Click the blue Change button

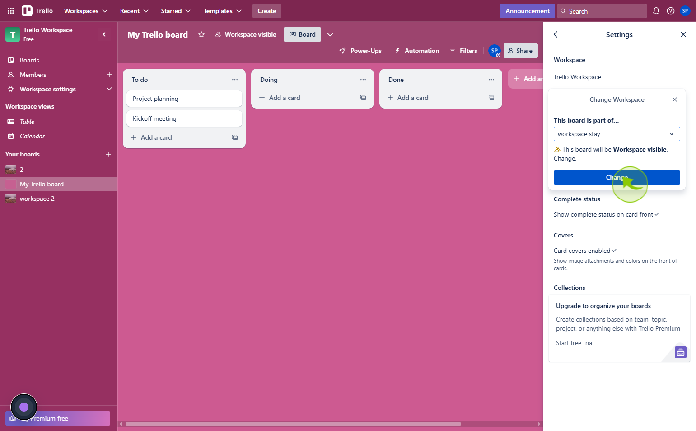tap(617, 177)
